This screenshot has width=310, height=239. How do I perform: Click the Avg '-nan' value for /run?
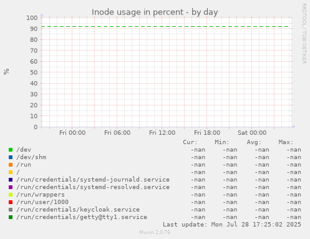(x=262, y=165)
